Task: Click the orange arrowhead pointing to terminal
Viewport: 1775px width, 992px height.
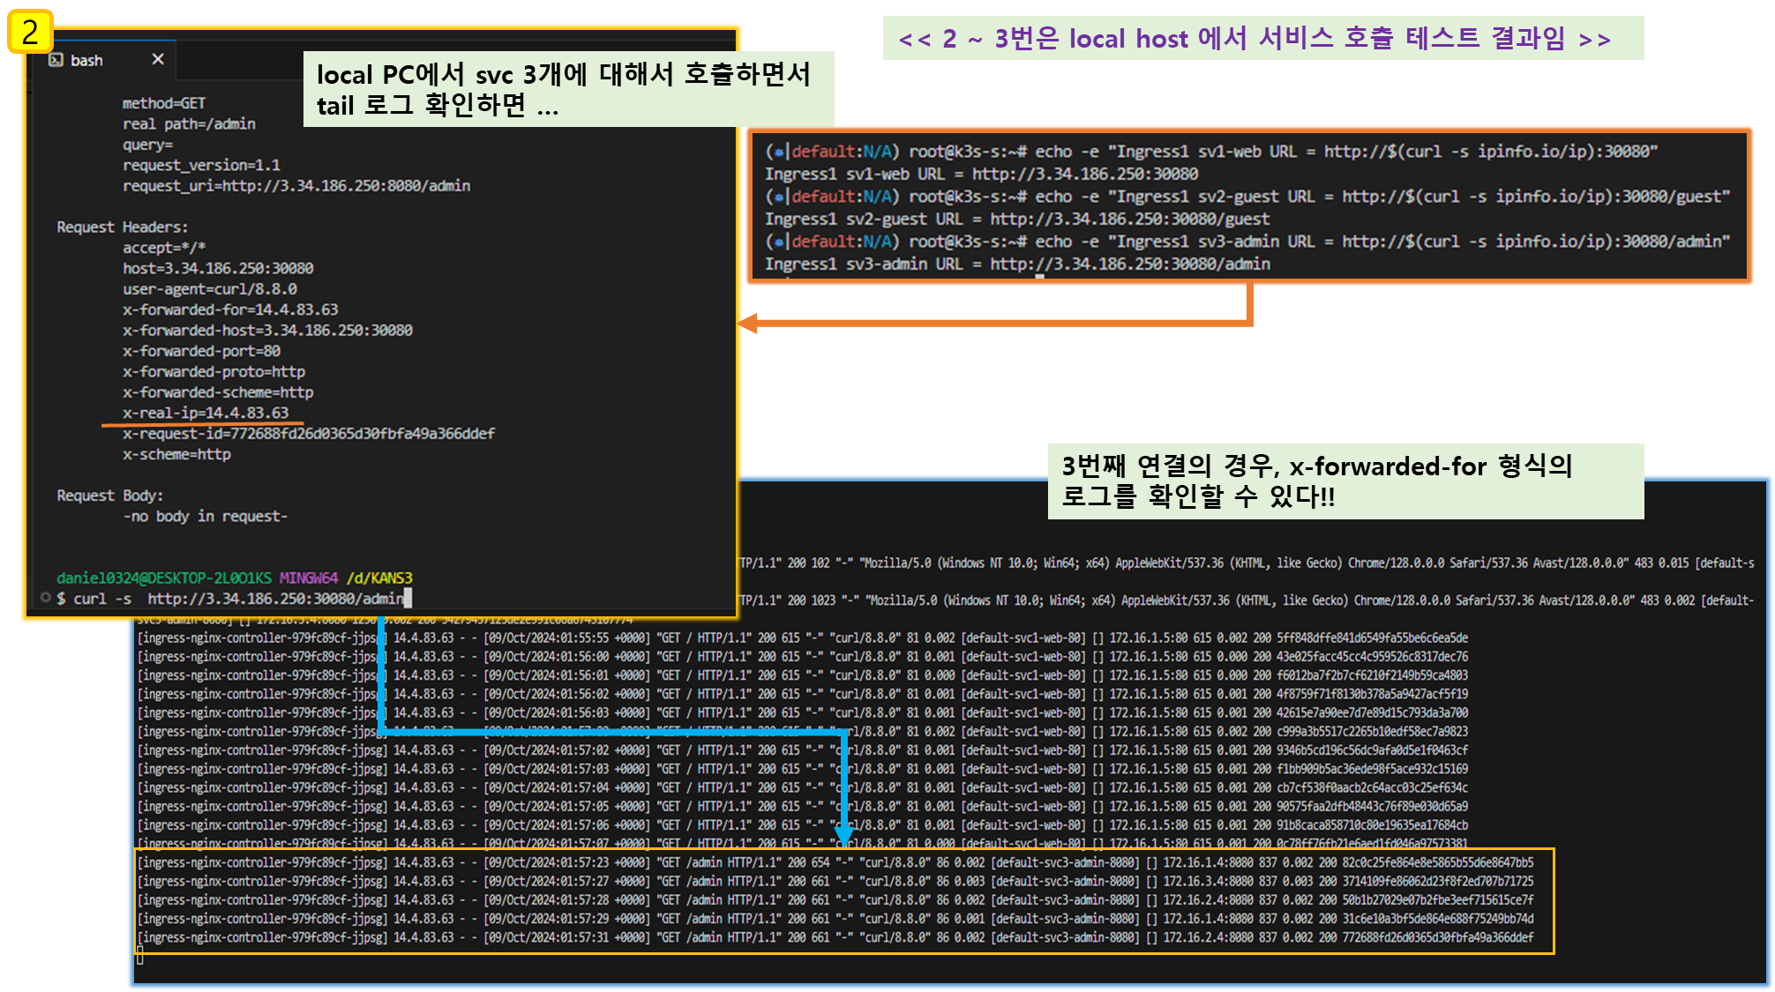Action: [x=747, y=324]
